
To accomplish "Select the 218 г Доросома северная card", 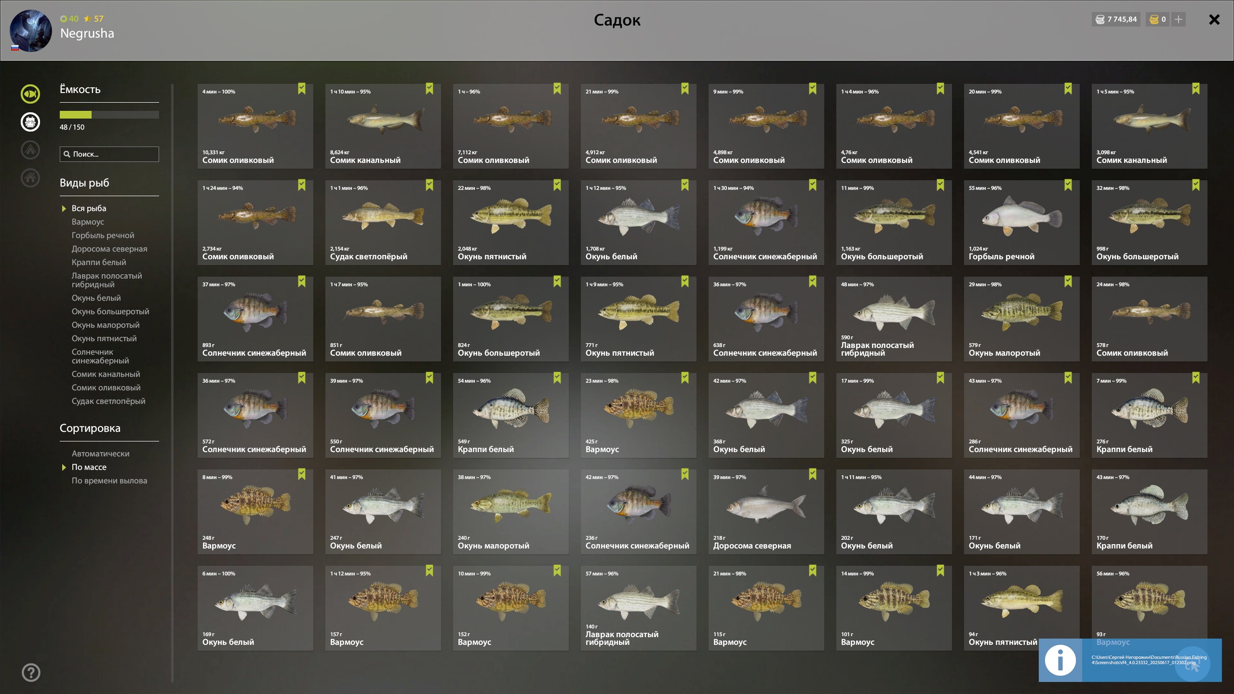I will pyautogui.click(x=766, y=512).
